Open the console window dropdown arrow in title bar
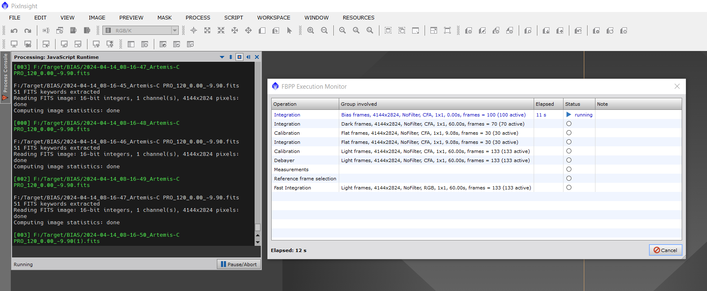 coord(222,57)
